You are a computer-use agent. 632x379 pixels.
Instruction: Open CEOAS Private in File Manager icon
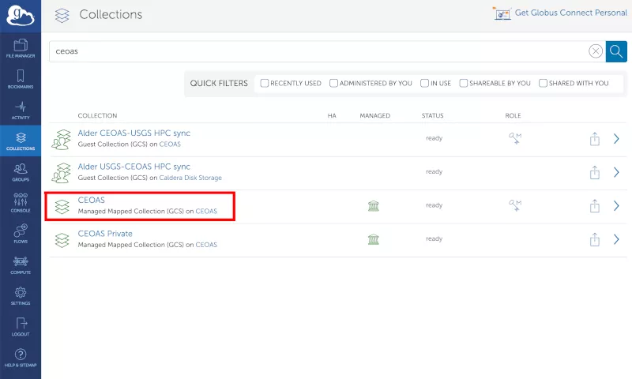click(595, 239)
